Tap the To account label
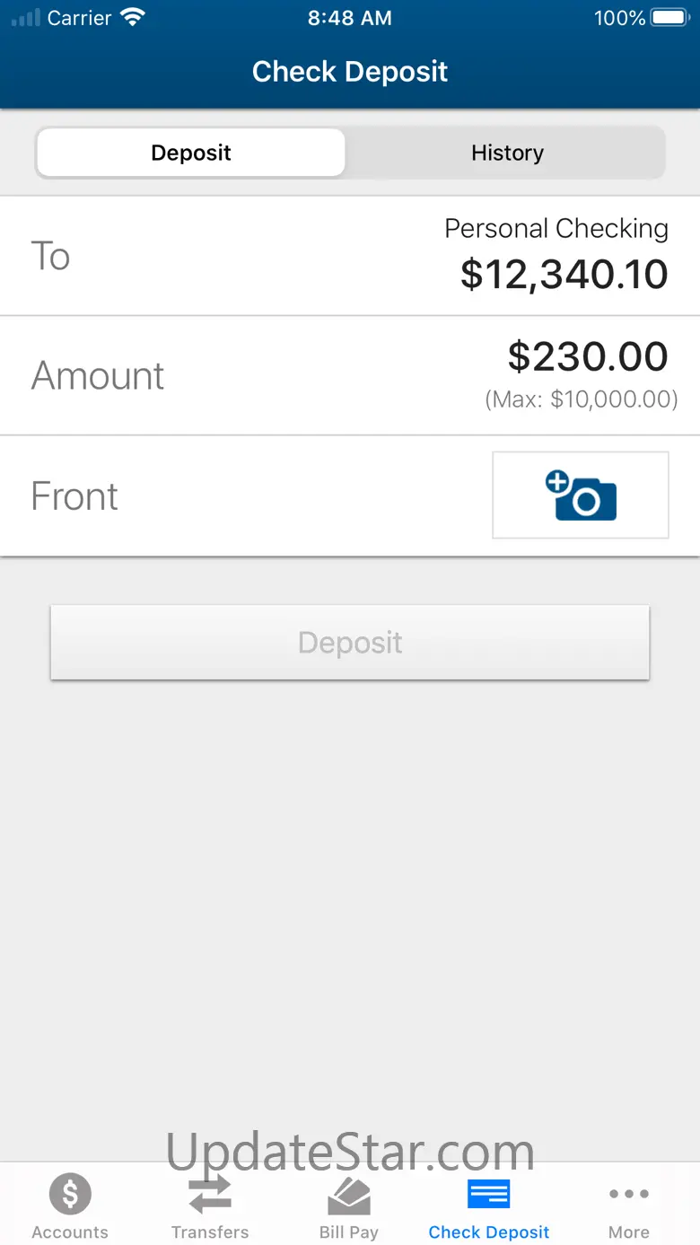 coord(50,257)
